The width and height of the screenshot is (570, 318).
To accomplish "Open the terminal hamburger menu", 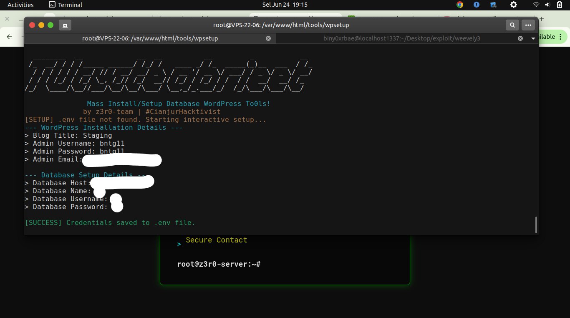I will tap(527, 25).
